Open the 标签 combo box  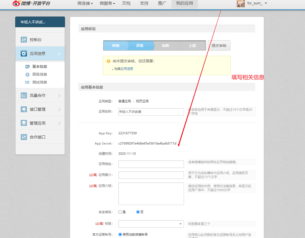click(x=151, y=224)
